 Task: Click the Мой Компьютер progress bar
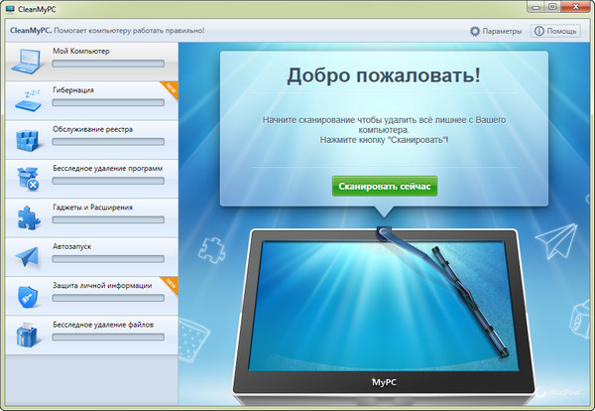[108, 64]
